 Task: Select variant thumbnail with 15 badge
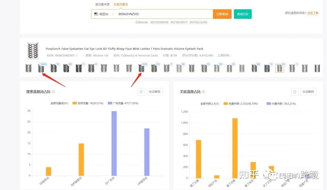pos(54,68)
